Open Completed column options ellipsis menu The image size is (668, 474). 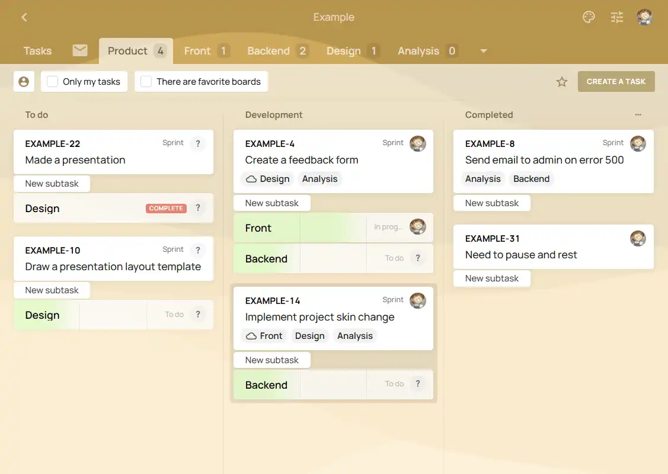click(638, 115)
